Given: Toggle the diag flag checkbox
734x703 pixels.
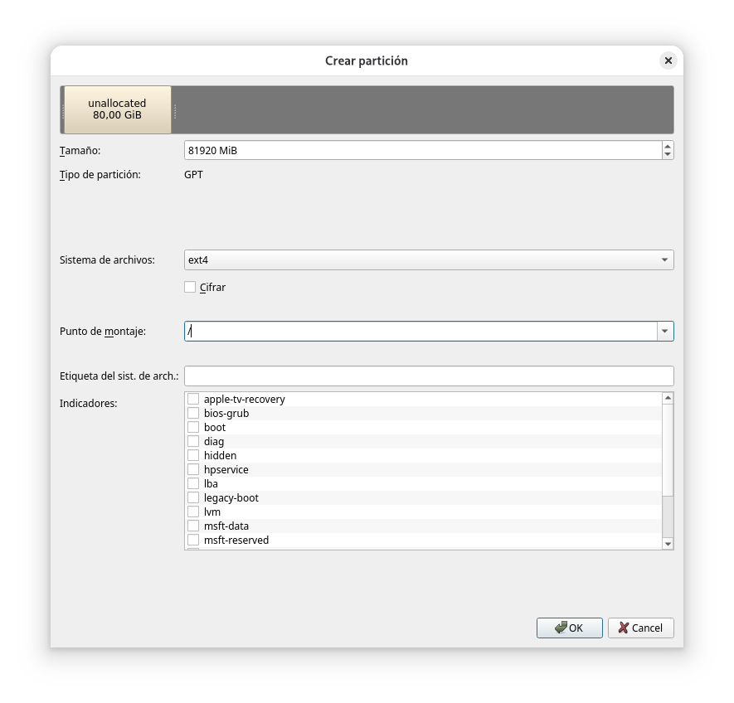Looking at the screenshot, I should (x=193, y=441).
